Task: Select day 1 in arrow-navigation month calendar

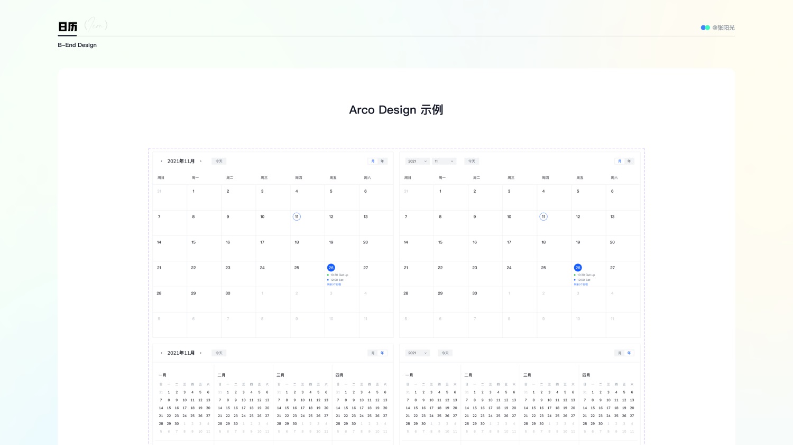Action: pyautogui.click(x=193, y=191)
